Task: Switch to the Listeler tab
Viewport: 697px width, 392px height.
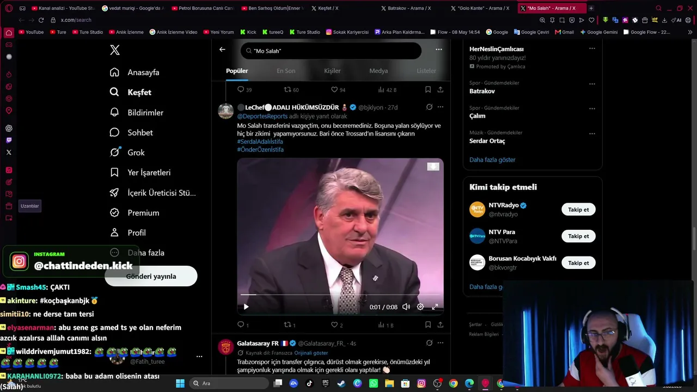Action: coord(426,71)
